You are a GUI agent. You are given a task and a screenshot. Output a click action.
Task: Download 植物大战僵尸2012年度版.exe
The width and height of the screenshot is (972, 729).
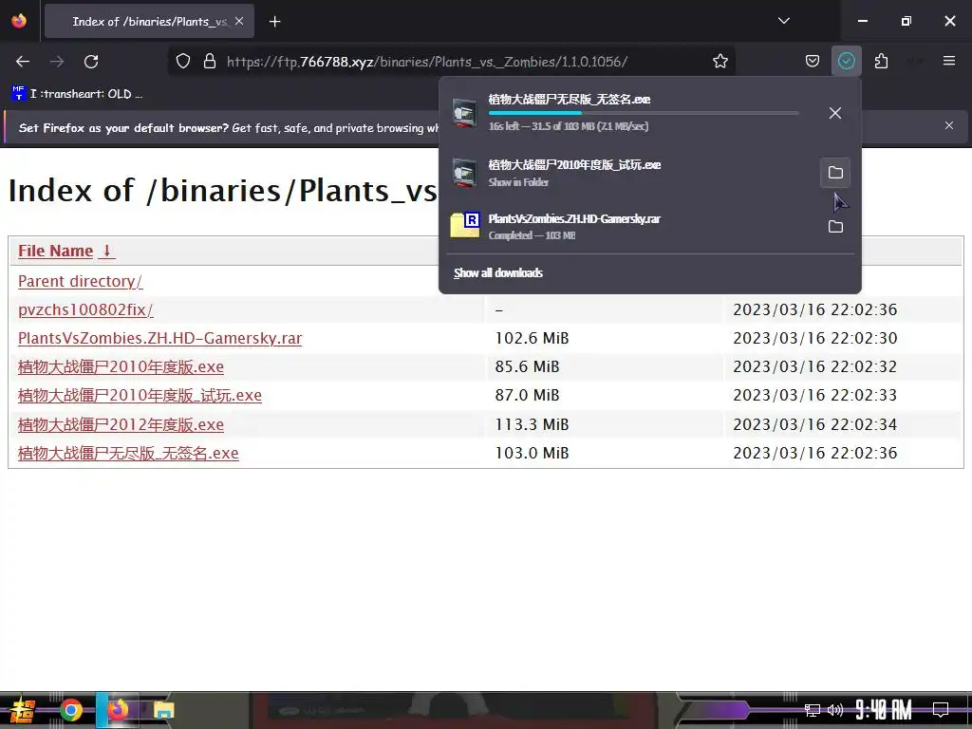(x=121, y=424)
